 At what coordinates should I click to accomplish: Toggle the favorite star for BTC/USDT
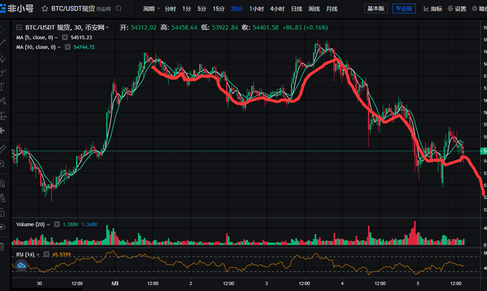[x=45, y=8]
